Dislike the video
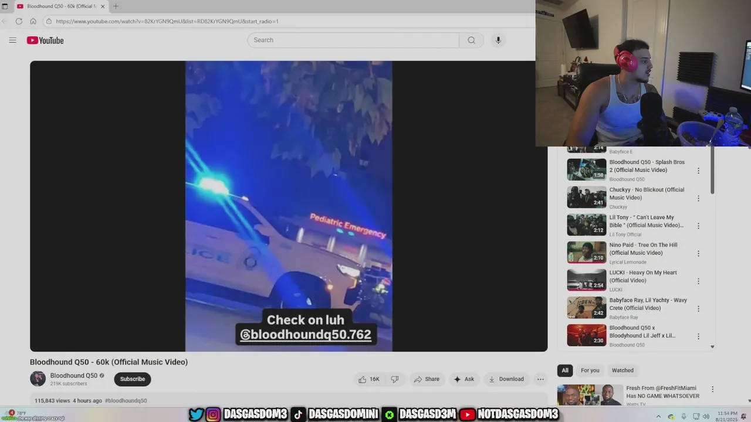This screenshot has width=751, height=422. point(395,379)
